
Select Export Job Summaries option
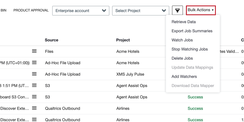tap(192, 31)
